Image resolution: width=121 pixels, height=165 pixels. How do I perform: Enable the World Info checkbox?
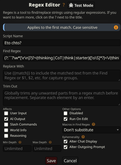tap(6, 130)
